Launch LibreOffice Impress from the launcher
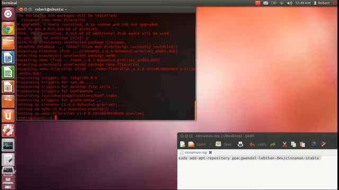The image size is (339, 190). tap(8, 87)
